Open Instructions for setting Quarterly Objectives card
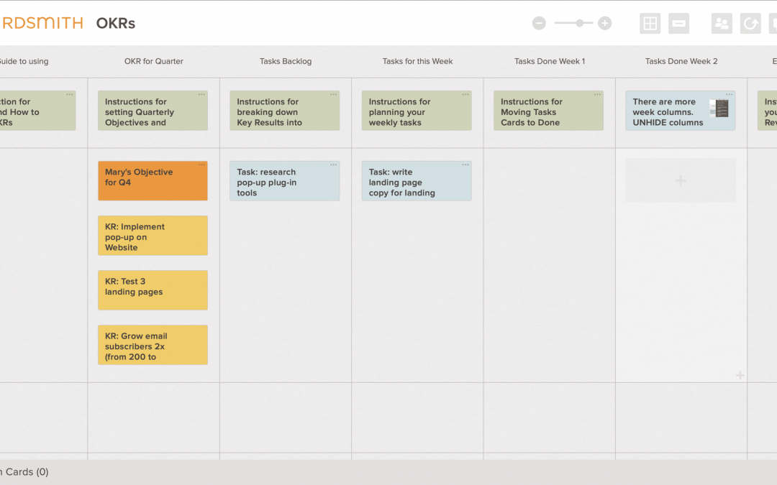This screenshot has height=485, width=777. 153,111
